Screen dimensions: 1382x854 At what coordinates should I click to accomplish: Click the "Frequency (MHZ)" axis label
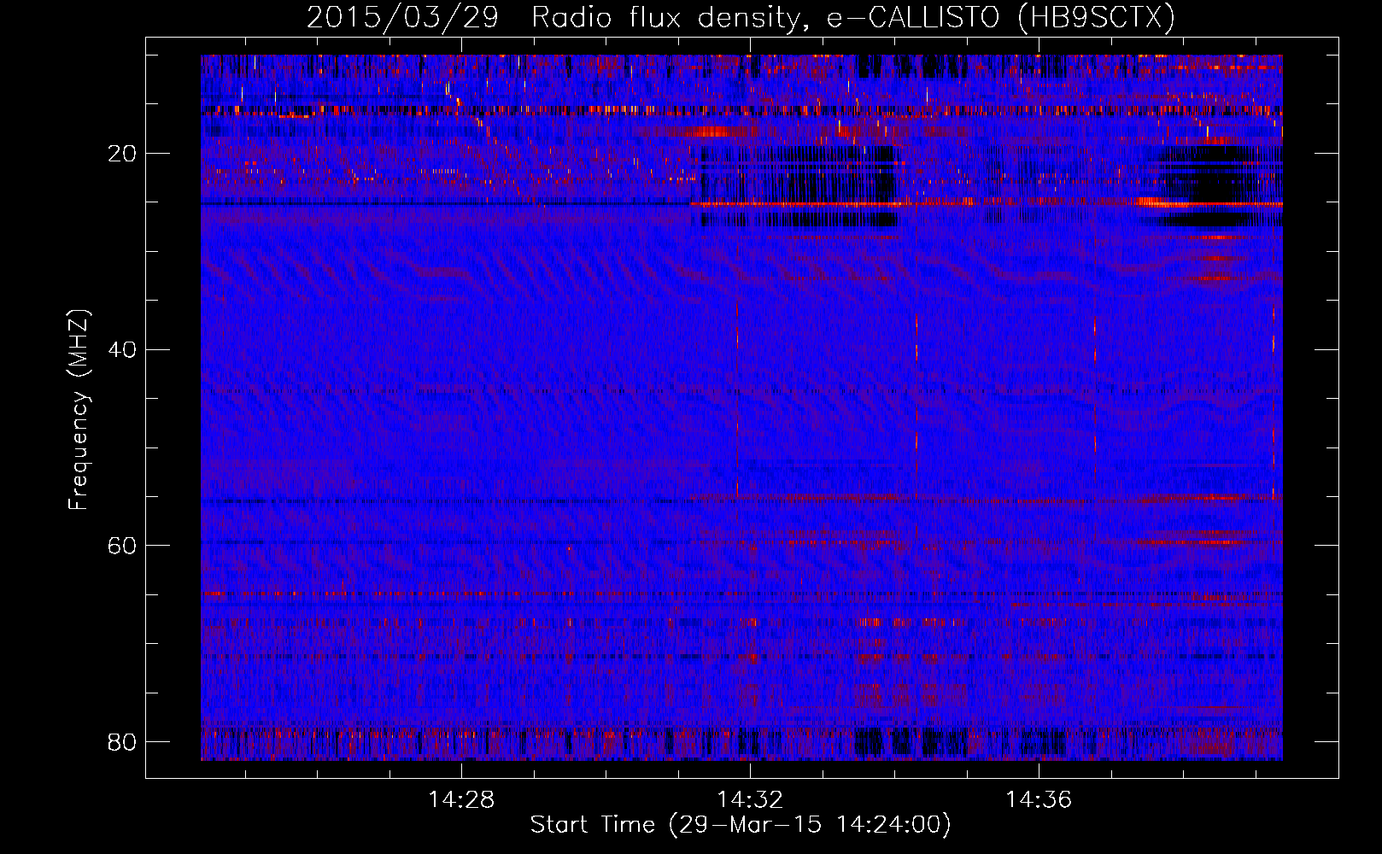pyautogui.click(x=79, y=409)
